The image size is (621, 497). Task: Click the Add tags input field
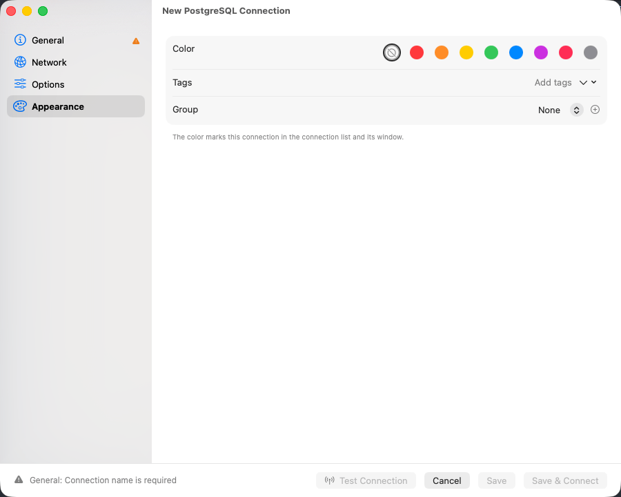(x=553, y=82)
